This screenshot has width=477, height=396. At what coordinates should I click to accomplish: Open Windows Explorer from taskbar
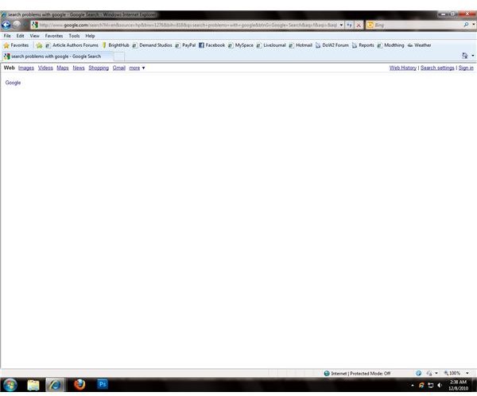(33, 385)
